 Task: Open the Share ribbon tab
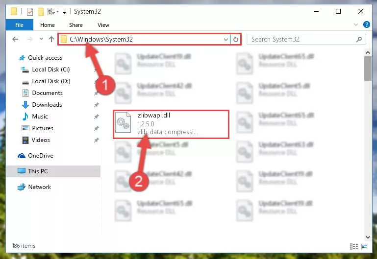click(75, 25)
